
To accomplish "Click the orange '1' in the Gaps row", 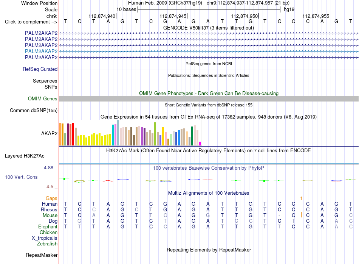I will click(x=301, y=198).
